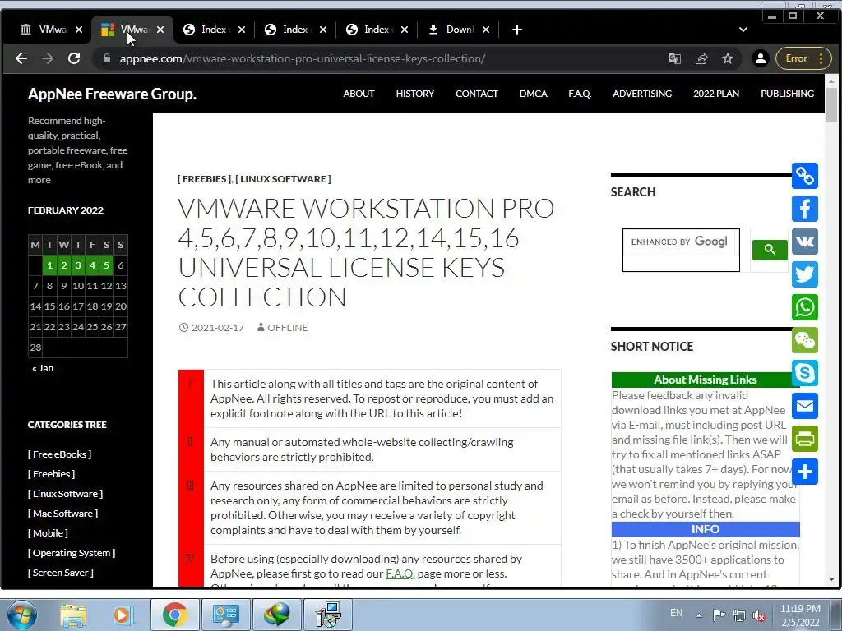This screenshot has height=631, width=842.
Task: Open the PUBLISHING menu item
Action: (787, 94)
